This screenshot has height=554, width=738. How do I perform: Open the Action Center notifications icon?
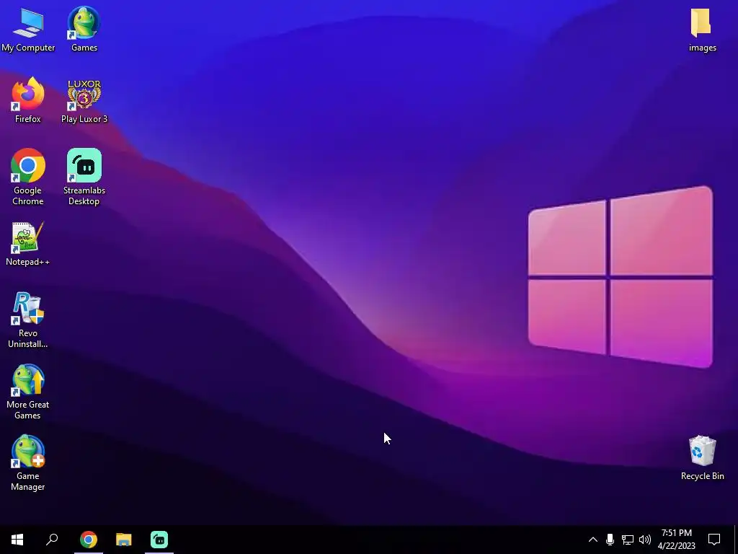point(714,540)
